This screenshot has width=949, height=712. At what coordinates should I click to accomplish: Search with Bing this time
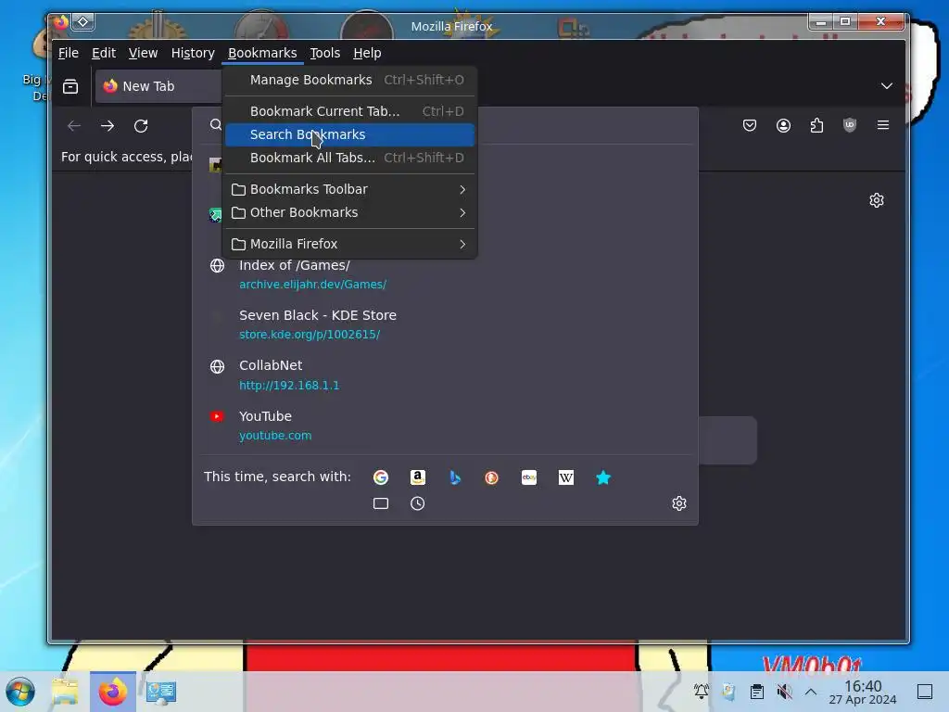tap(455, 477)
